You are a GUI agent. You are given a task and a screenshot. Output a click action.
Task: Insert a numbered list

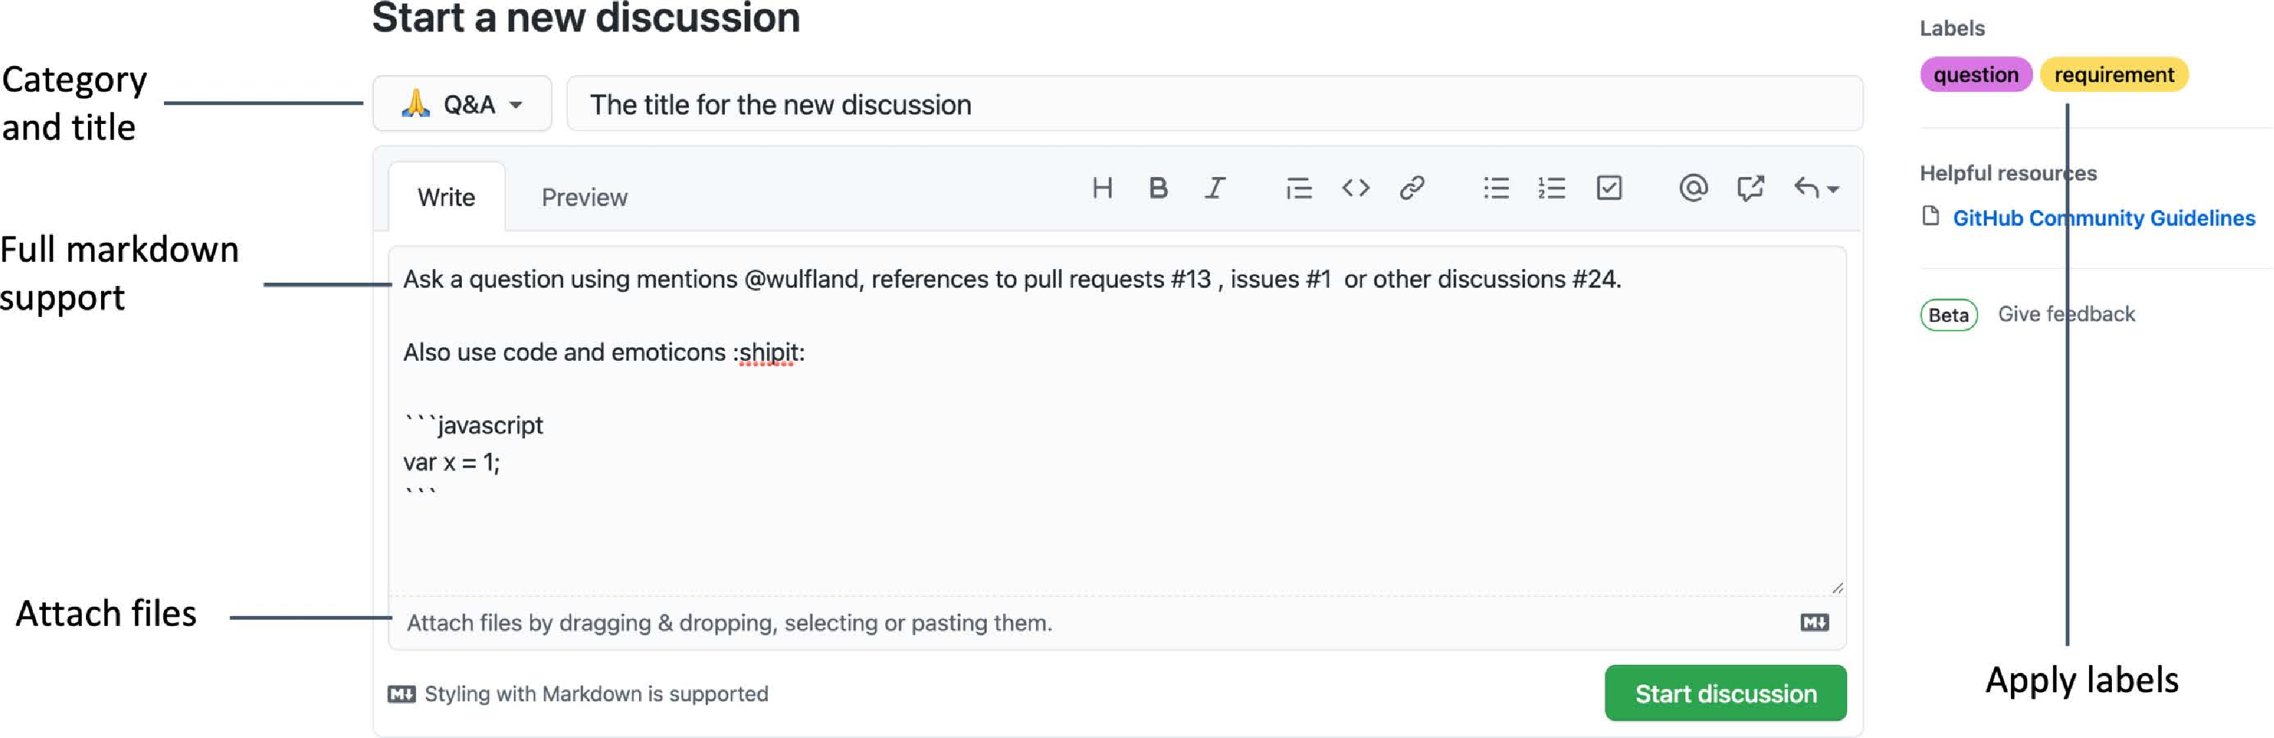[x=1552, y=188]
